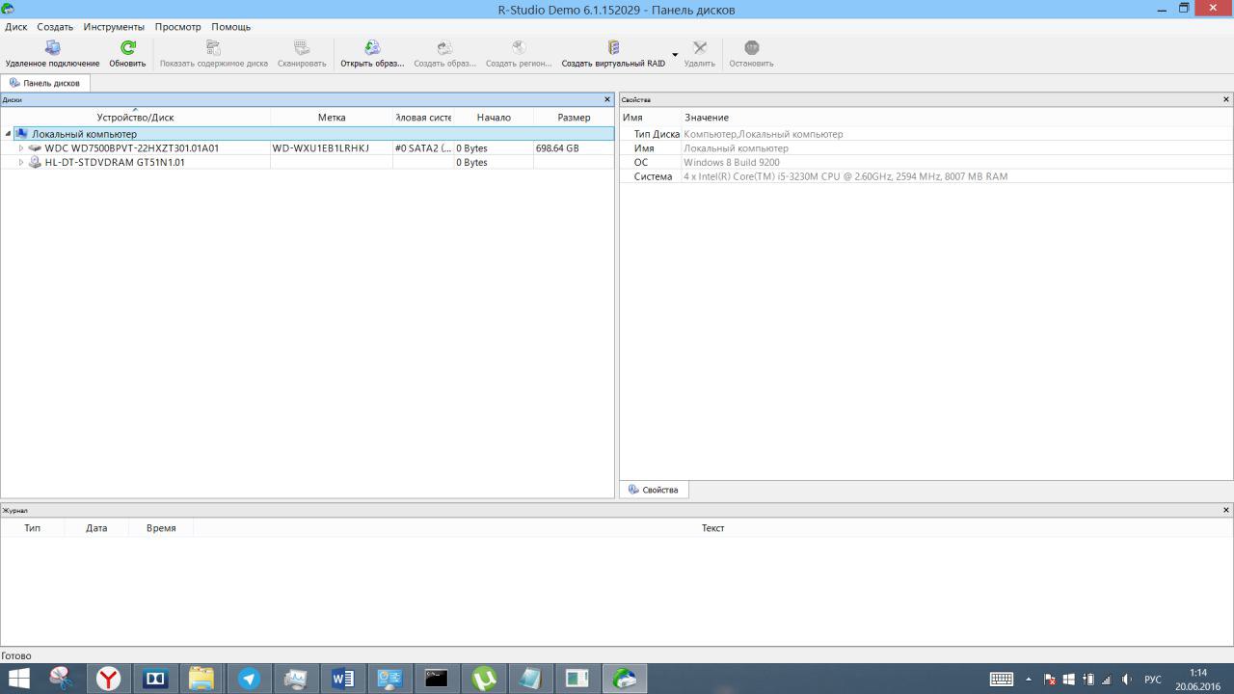Screen dimensions: 1234x694
Task: Select the WDC WD7500BPVT-22HXZT301.01A01 disk
Action: pos(132,148)
